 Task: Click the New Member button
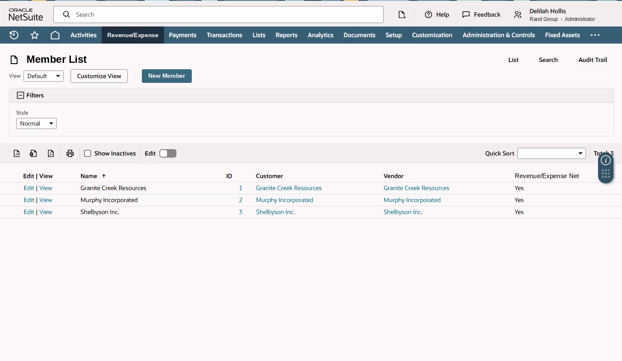point(167,76)
